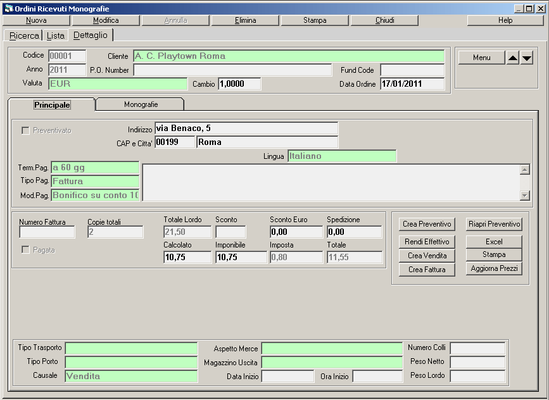The width and height of the screenshot is (549, 400).
Task: Switch to the Lista tab
Action: pos(56,35)
